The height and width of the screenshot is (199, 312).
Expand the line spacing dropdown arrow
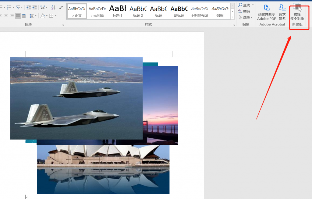pyautogui.click(x=36, y=16)
